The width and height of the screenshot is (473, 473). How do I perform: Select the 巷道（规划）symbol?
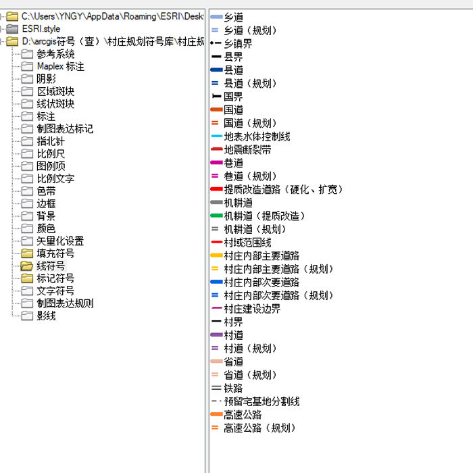point(243,176)
